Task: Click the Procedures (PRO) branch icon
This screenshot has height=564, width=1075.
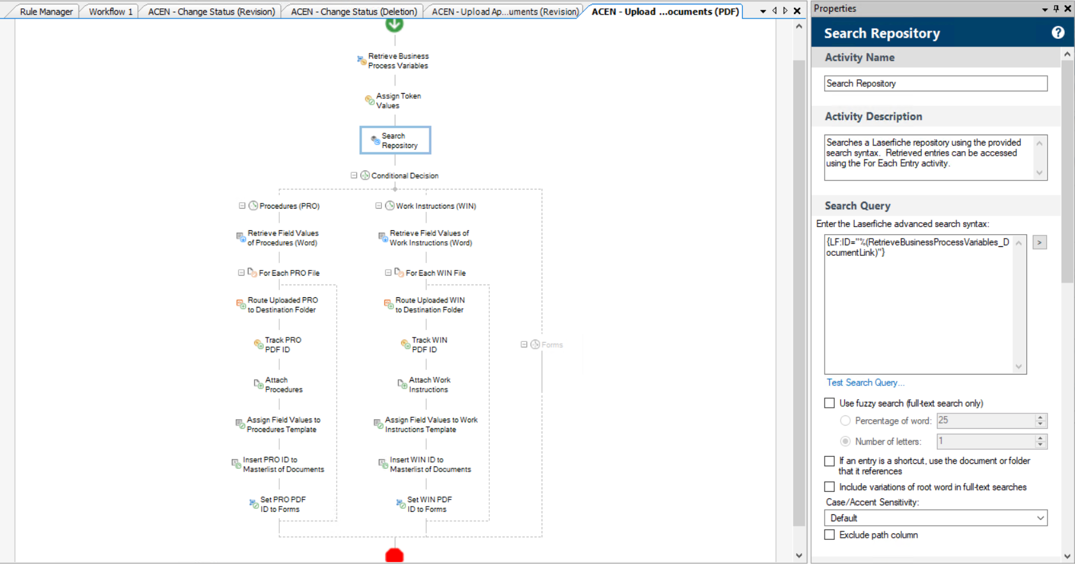Action: [x=253, y=205]
